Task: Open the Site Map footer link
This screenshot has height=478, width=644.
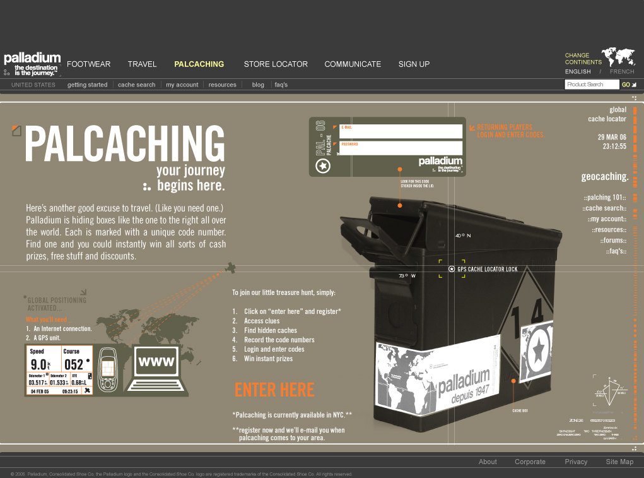Action: (x=620, y=462)
